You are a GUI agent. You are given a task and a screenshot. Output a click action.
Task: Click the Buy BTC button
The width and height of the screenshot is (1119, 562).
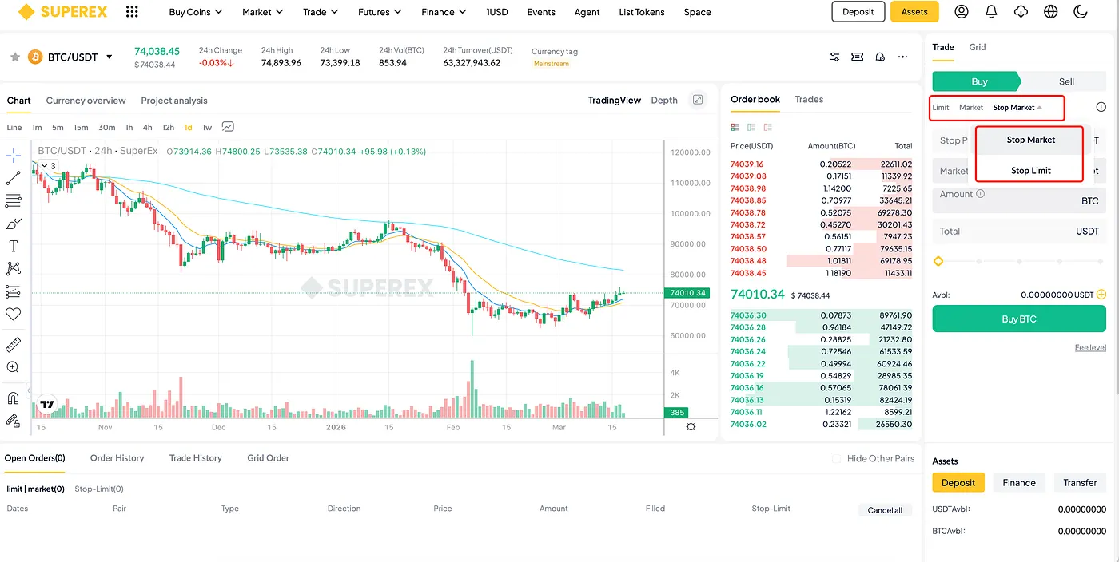(1019, 319)
